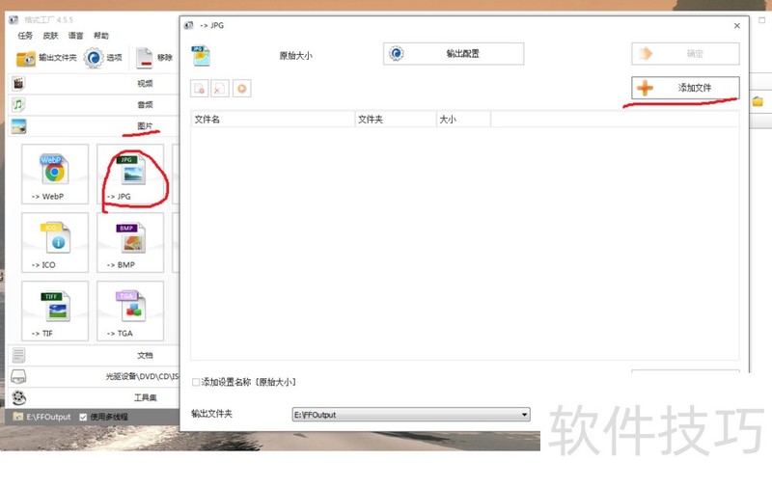Click the toolset film reel icon
Image resolution: width=772 pixels, height=488 pixels.
tap(18, 397)
